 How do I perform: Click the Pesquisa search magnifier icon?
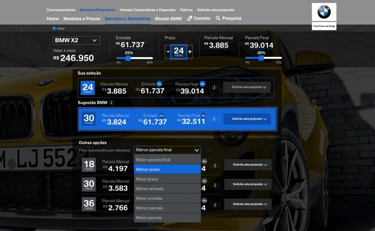(218, 18)
